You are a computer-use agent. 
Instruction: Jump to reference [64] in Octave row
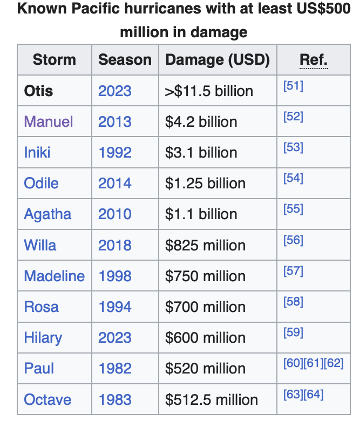tap(313, 395)
